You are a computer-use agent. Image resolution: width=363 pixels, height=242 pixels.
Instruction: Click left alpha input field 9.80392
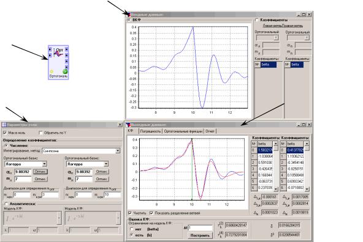[23, 172]
